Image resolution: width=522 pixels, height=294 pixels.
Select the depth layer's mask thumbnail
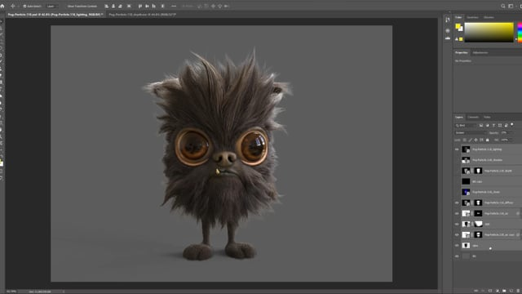click(x=478, y=171)
